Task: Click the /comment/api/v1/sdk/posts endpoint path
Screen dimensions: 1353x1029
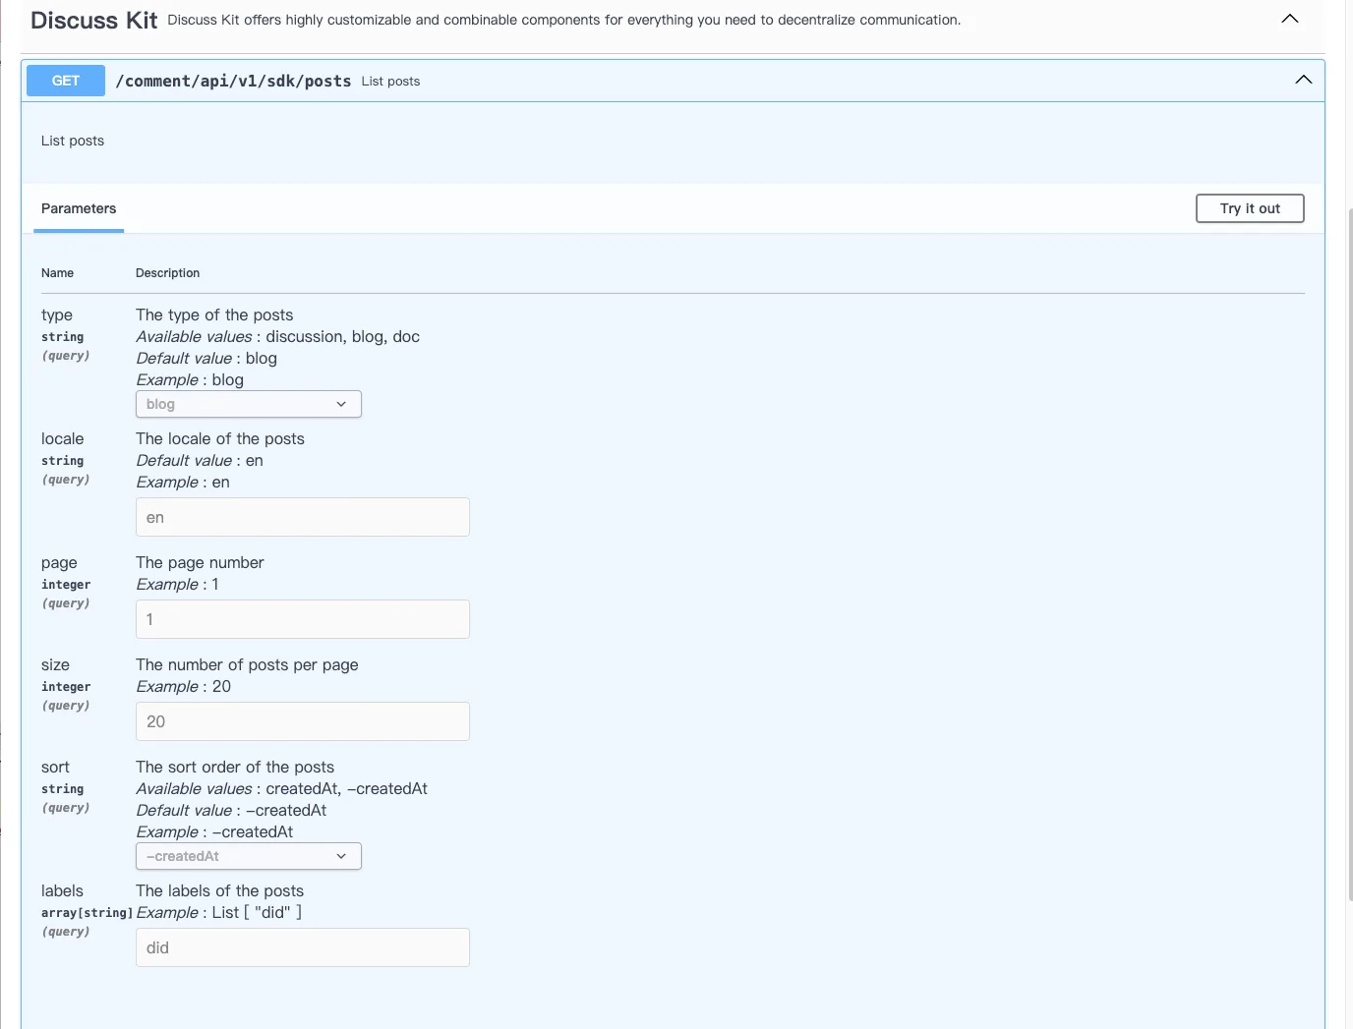Action: 233,81
